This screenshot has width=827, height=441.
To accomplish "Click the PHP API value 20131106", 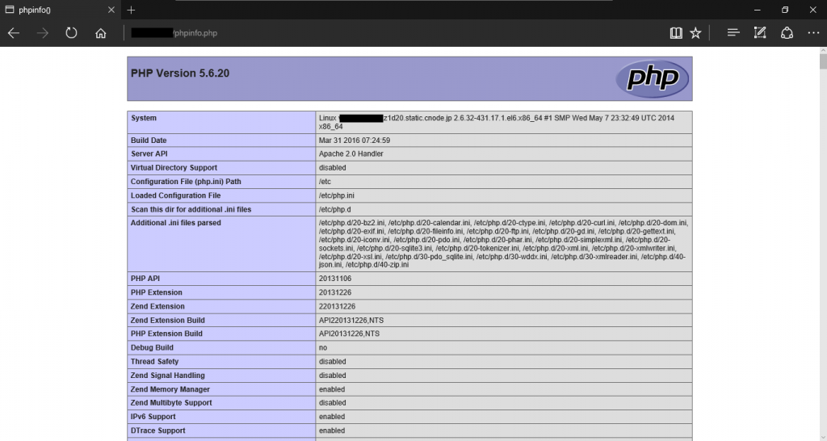I will pyautogui.click(x=335, y=279).
